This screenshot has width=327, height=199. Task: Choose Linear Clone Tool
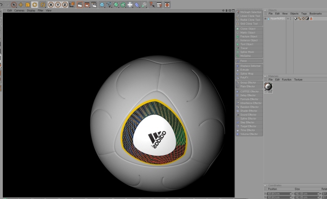coord(249,16)
